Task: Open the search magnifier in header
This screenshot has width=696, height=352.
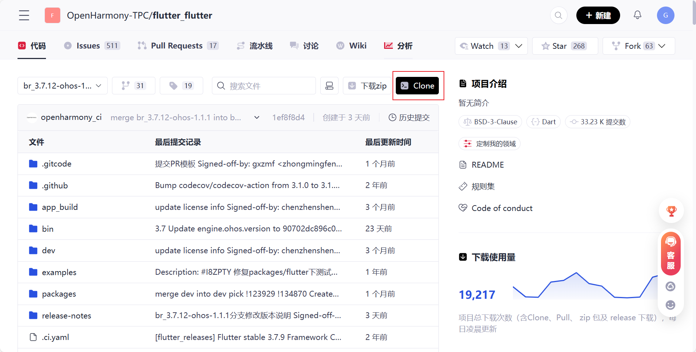Action: 558,15
